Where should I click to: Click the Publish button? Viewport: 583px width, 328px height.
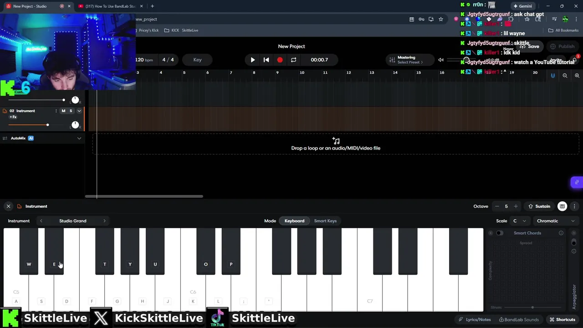coord(562,46)
